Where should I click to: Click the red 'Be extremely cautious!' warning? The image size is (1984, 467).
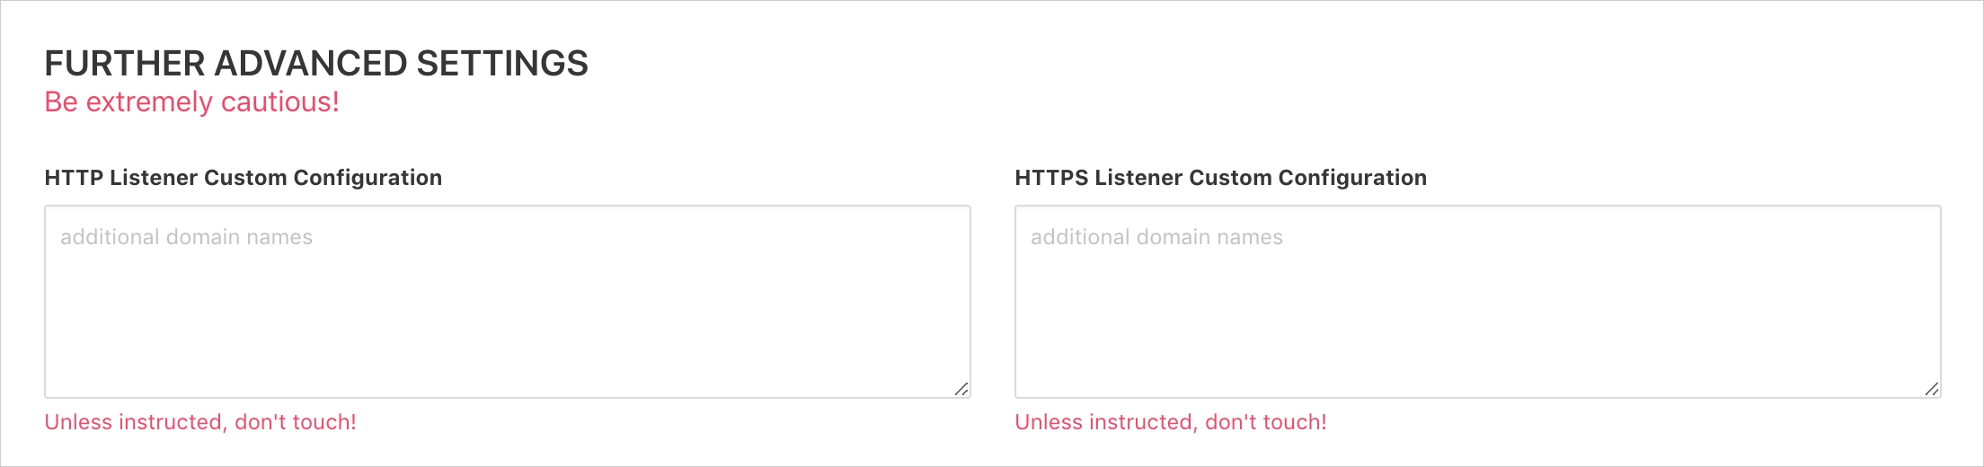[x=191, y=102]
